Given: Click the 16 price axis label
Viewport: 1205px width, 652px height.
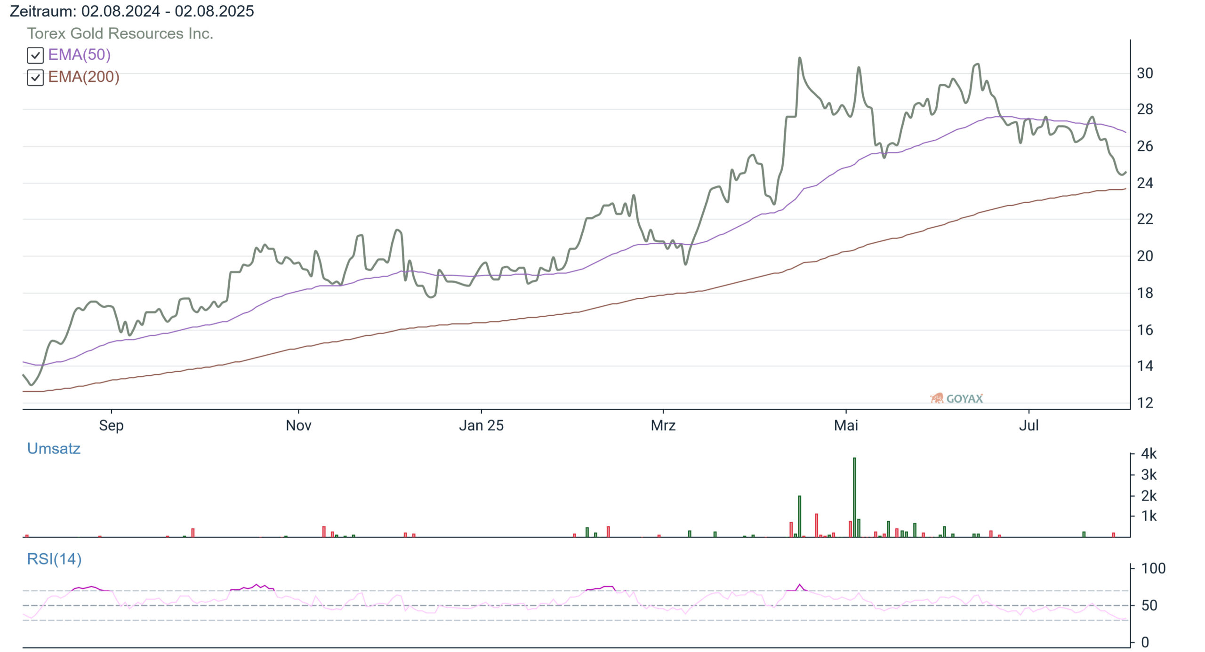Looking at the screenshot, I should pos(1145,330).
